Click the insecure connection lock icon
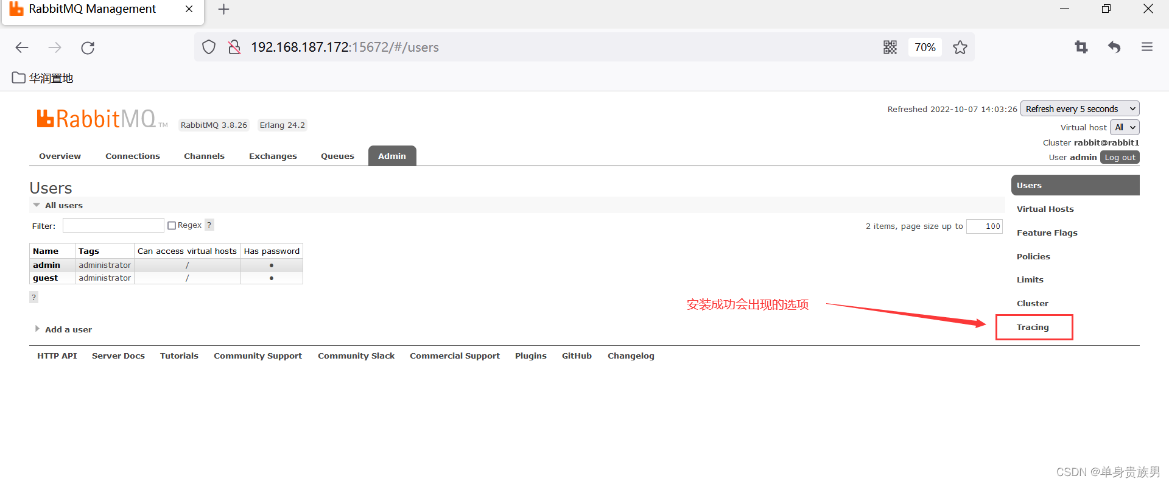 pos(234,47)
